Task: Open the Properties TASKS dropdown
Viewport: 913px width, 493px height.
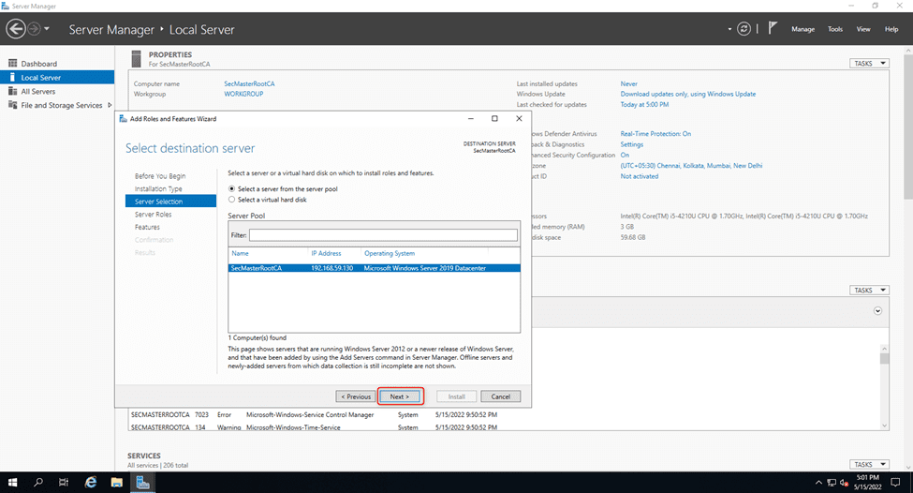Action: tap(869, 63)
